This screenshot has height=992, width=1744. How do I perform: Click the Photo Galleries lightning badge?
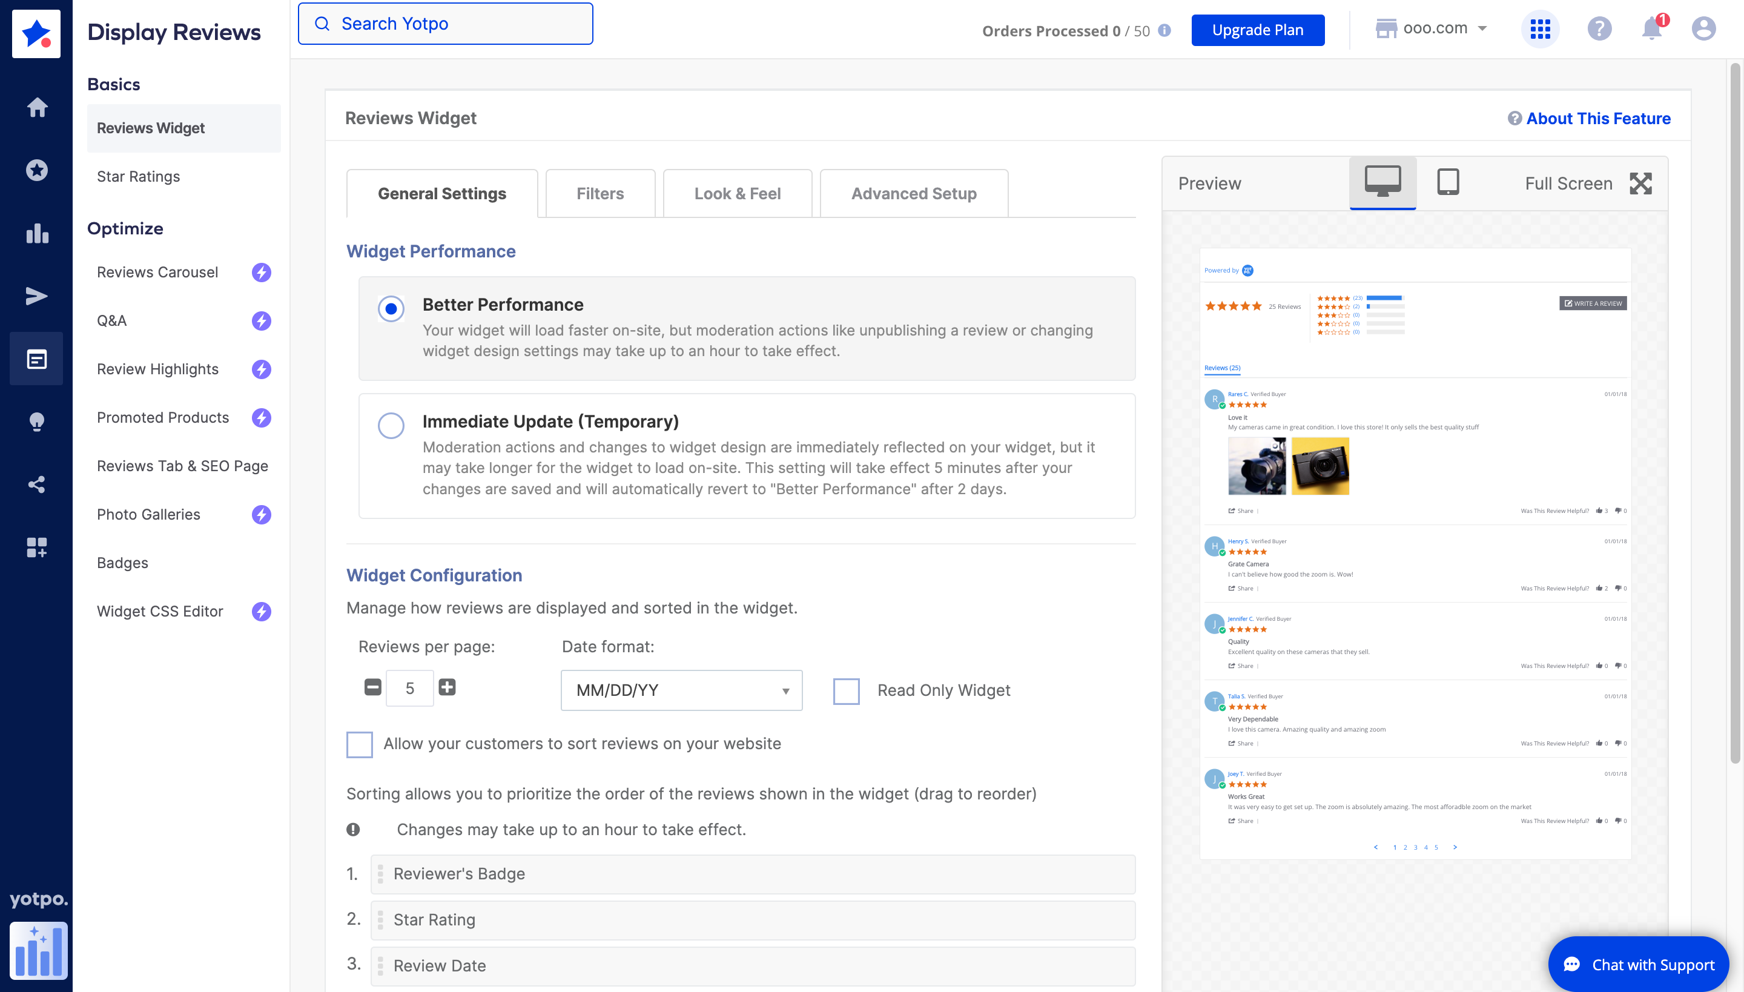point(262,514)
